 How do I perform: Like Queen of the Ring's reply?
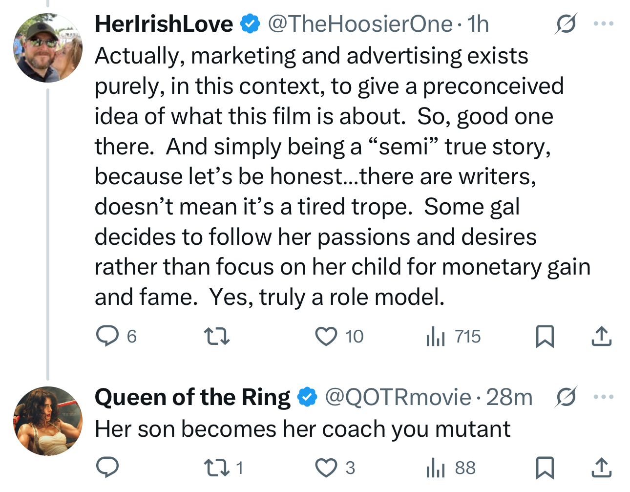pos(326,468)
